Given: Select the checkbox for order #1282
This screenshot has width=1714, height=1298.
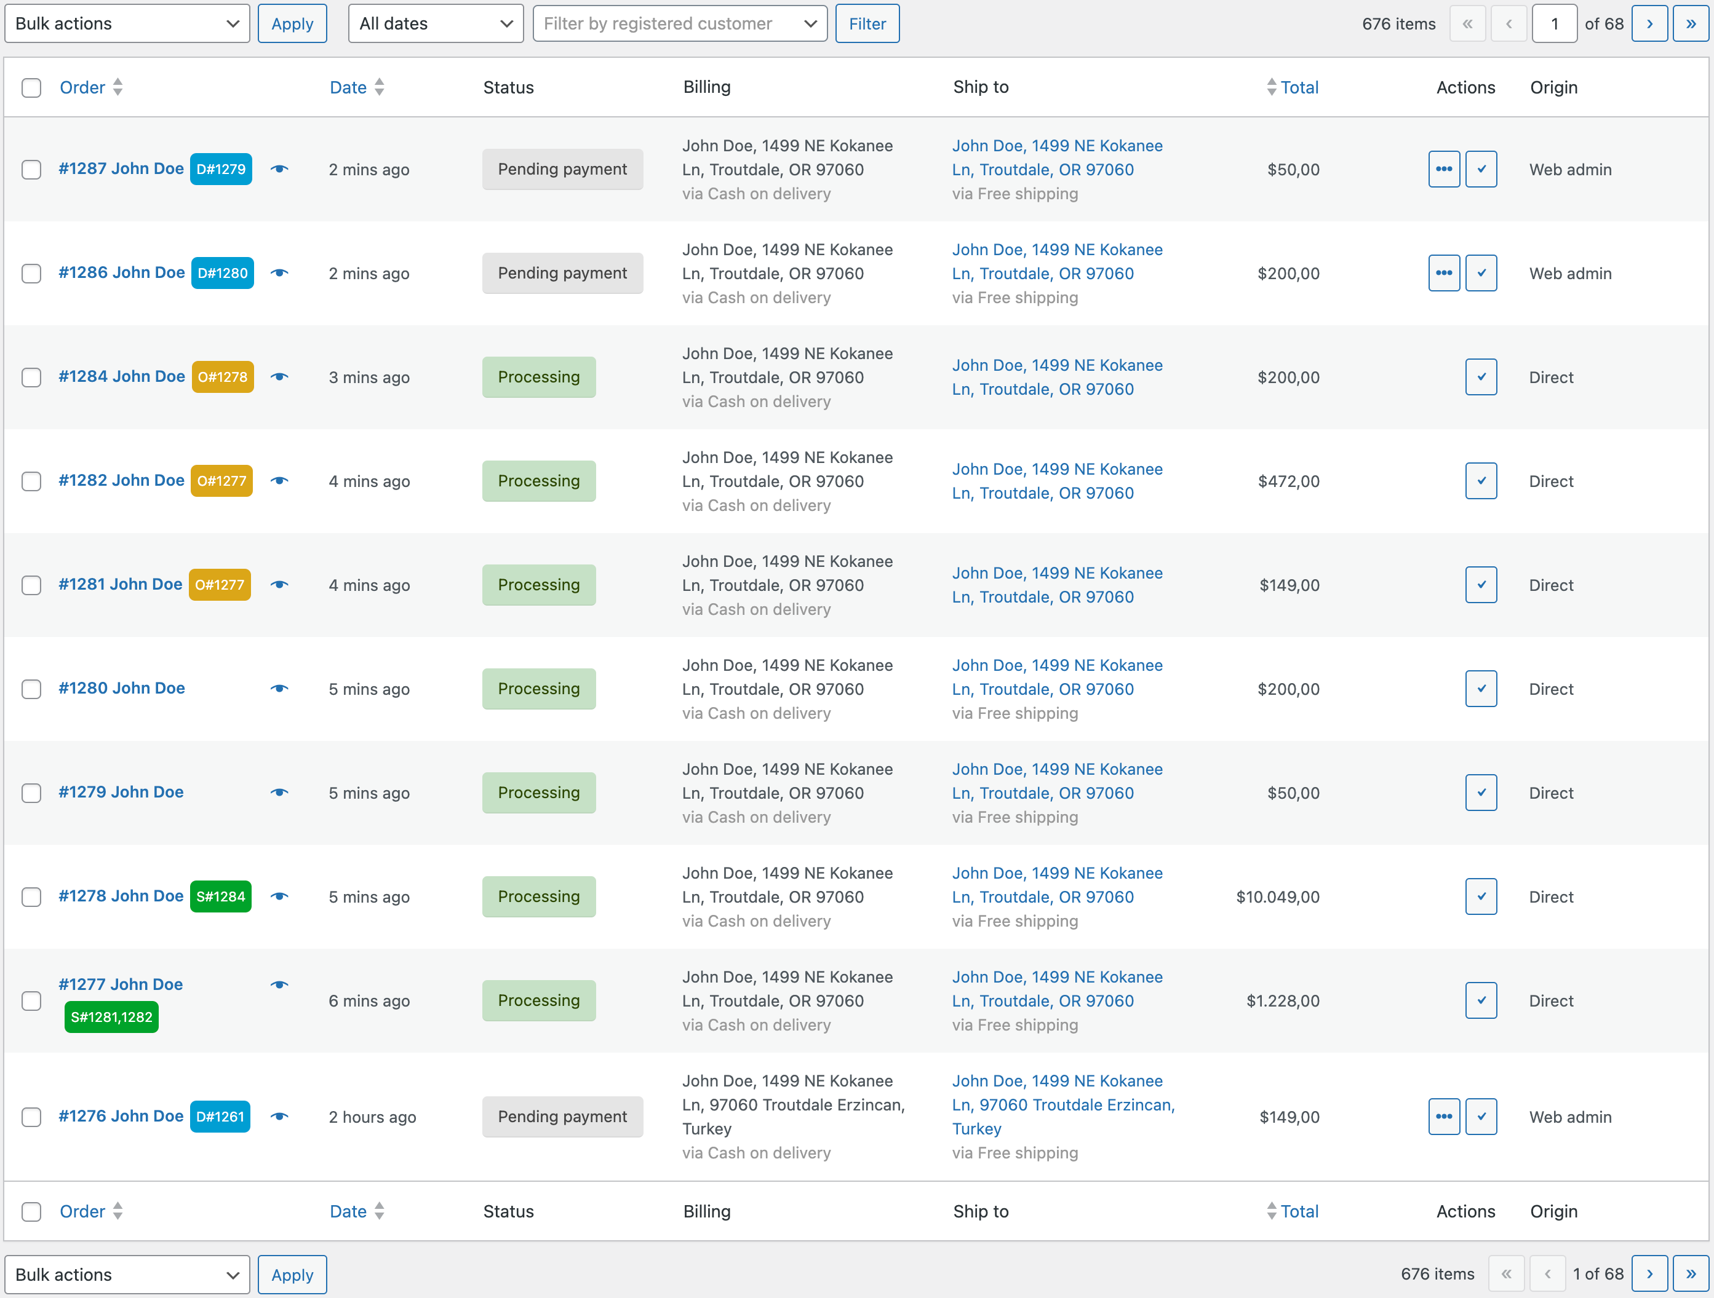Looking at the screenshot, I should [x=33, y=481].
